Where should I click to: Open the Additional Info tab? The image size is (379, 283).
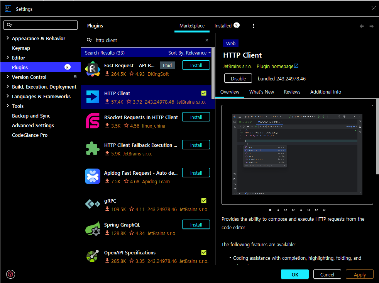coord(326,92)
